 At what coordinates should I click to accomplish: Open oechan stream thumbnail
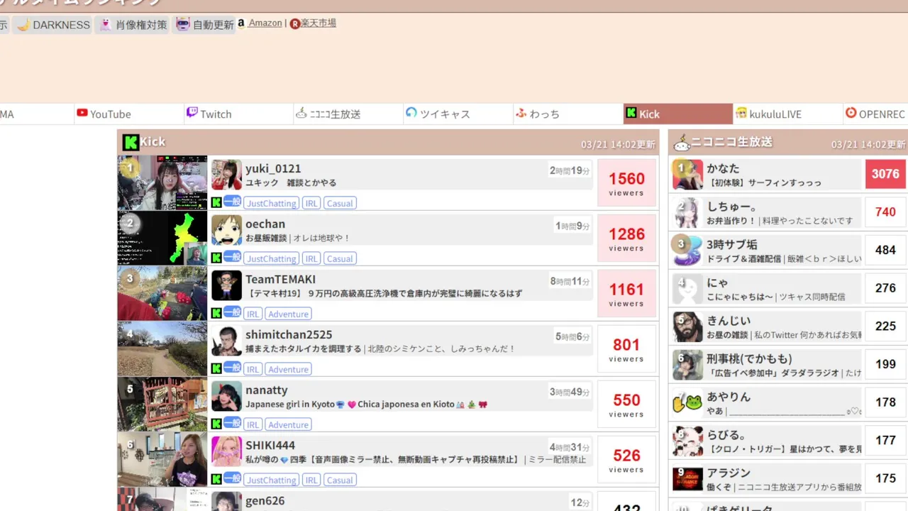(x=162, y=238)
